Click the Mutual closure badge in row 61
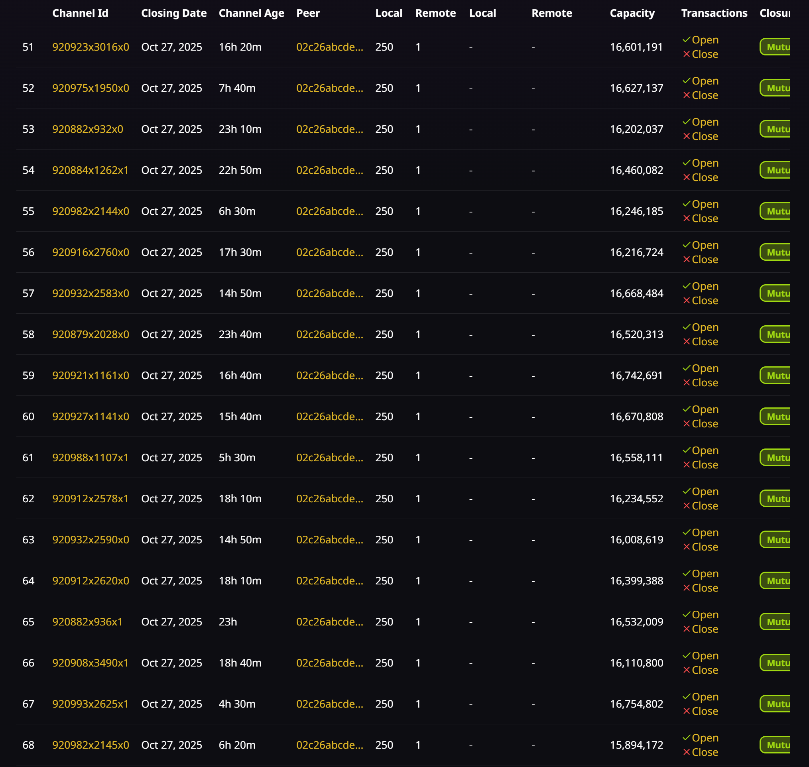The width and height of the screenshot is (809, 767). click(x=775, y=458)
